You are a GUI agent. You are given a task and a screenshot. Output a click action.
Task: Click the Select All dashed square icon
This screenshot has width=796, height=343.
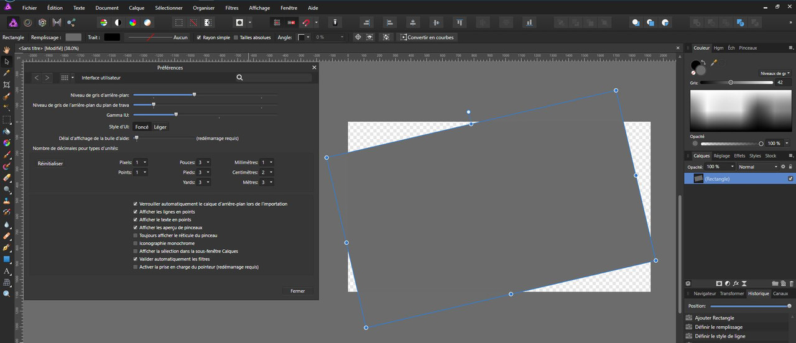click(178, 22)
